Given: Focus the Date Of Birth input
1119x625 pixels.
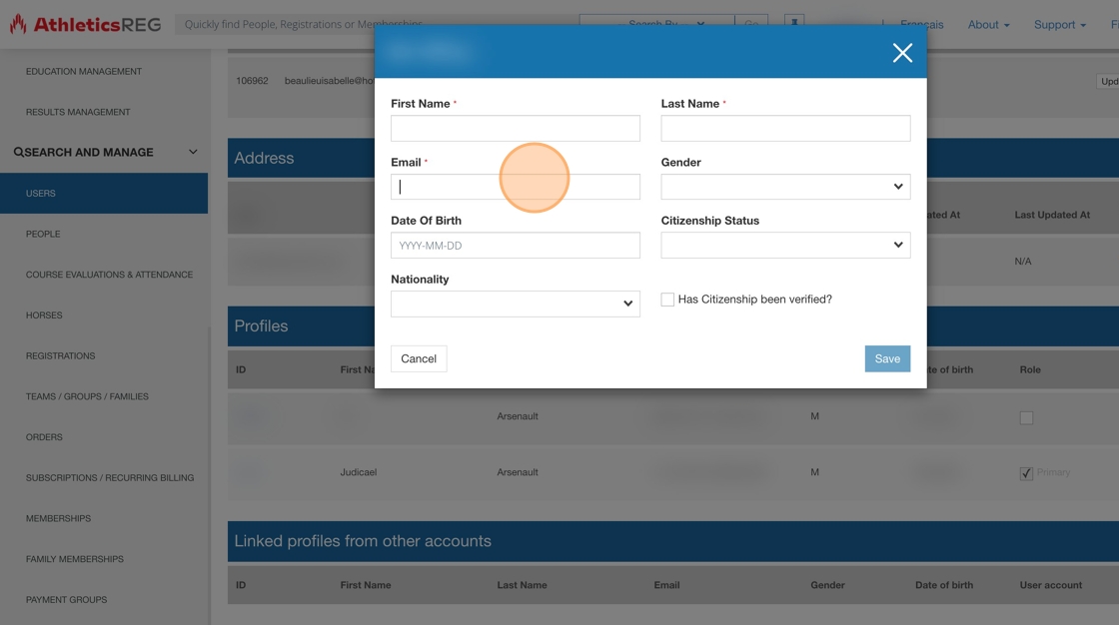Looking at the screenshot, I should coord(515,246).
